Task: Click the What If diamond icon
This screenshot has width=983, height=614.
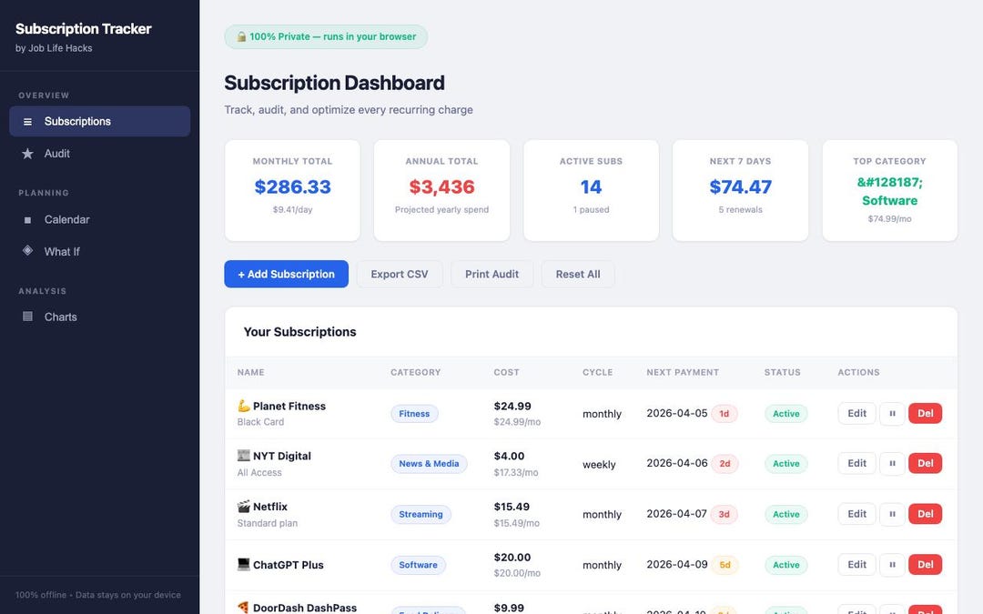Action: (x=27, y=251)
